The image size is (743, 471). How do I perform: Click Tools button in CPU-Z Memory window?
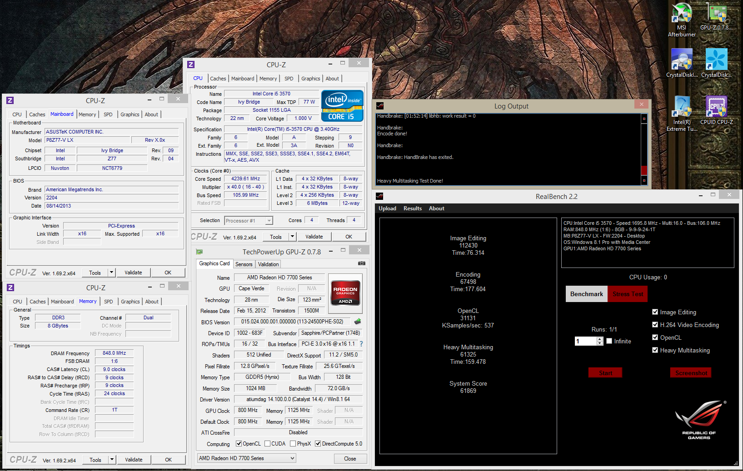pyautogui.click(x=95, y=460)
